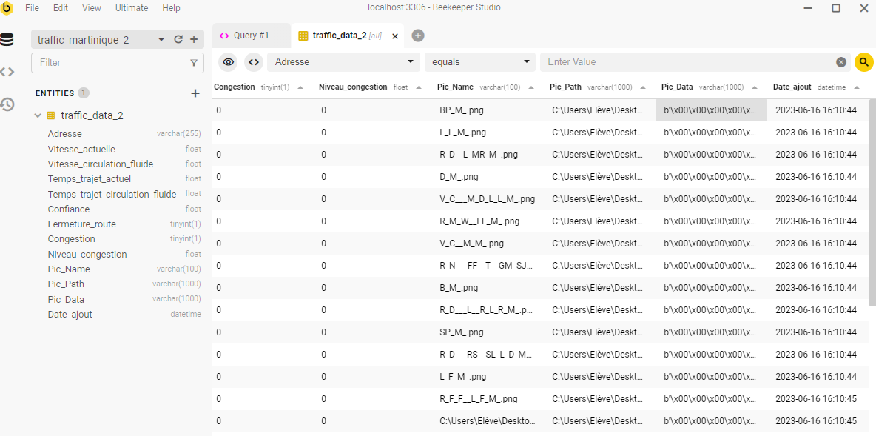Open the saved queries code icon in sidebar
The width and height of the screenshot is (876, 436).
tap(7, 72)
